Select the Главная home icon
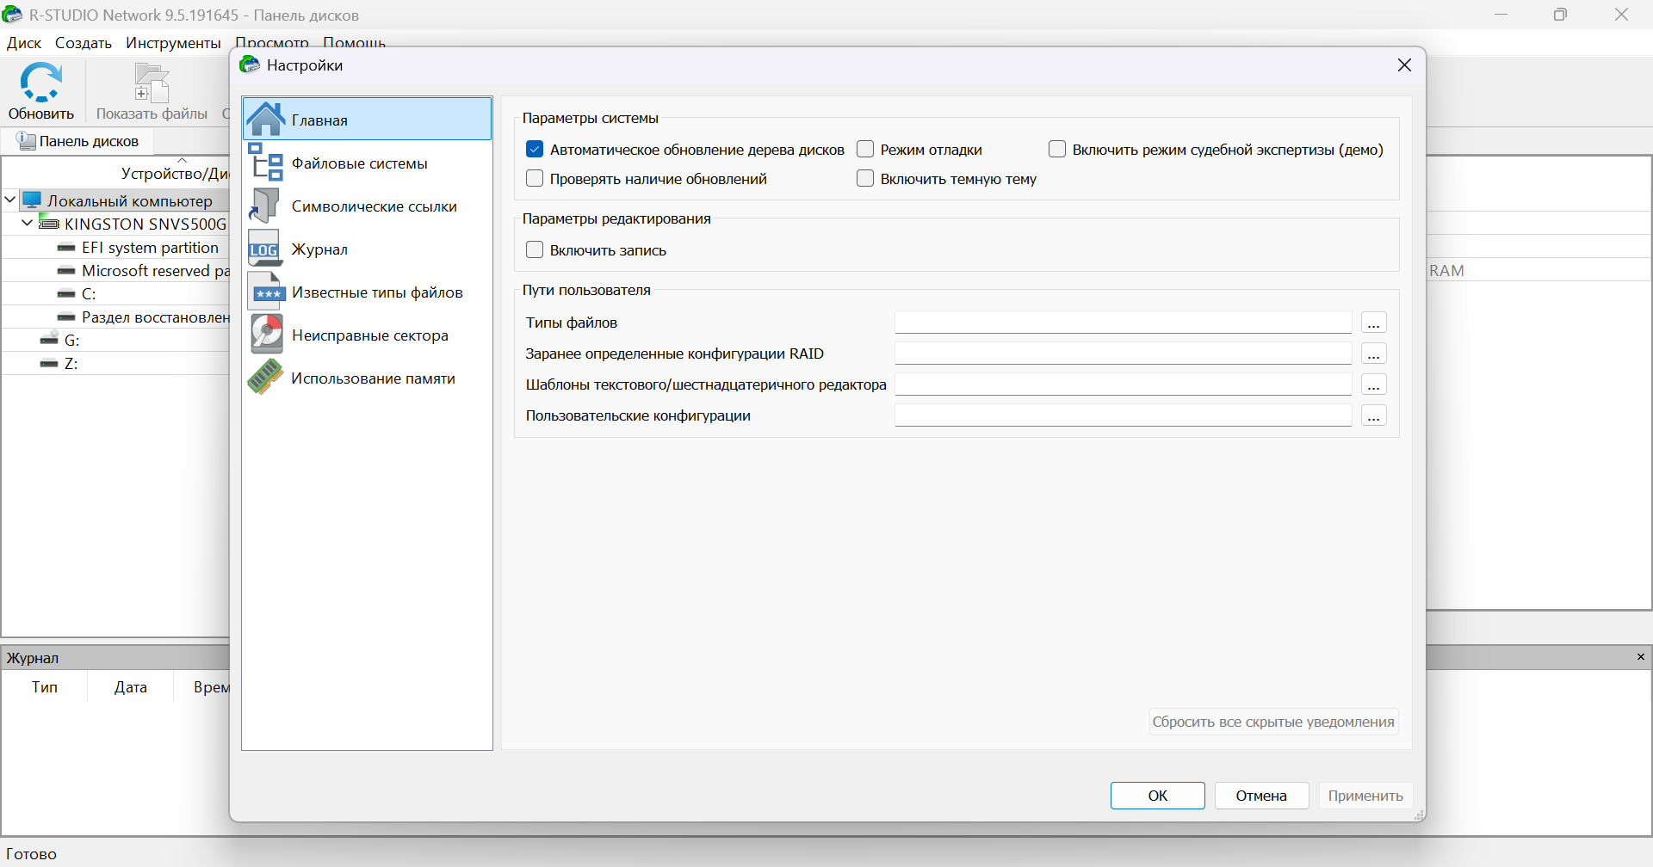Viewport: 1653px width, 867px height. pyautogui.click(x=266, y=120)
